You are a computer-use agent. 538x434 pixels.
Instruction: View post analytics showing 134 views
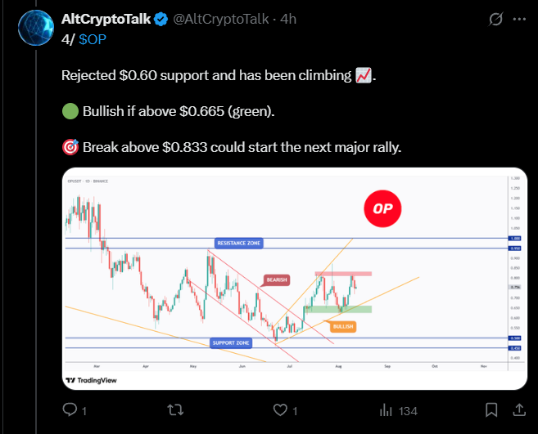pos(398,411)
